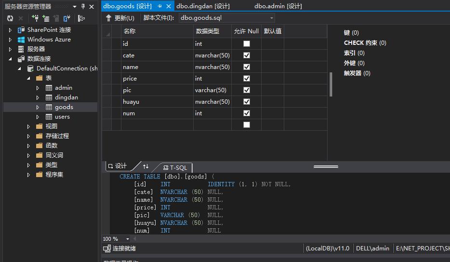Uncheck Allow Null for huayu column
This screenshot has height=262, width=450.
(247, 101)
